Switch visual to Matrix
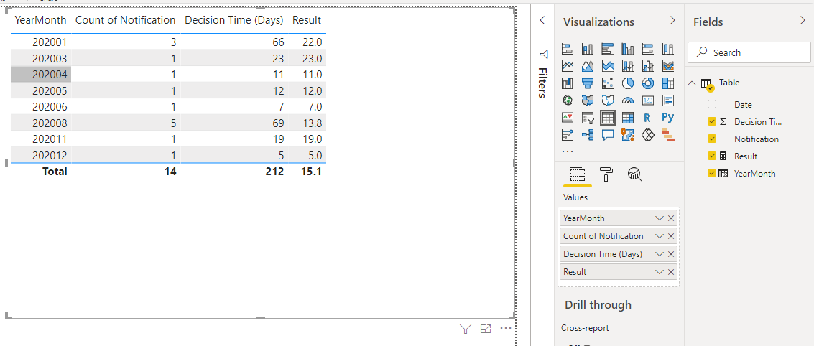This screenshot has height=346, width=814. 628,118
